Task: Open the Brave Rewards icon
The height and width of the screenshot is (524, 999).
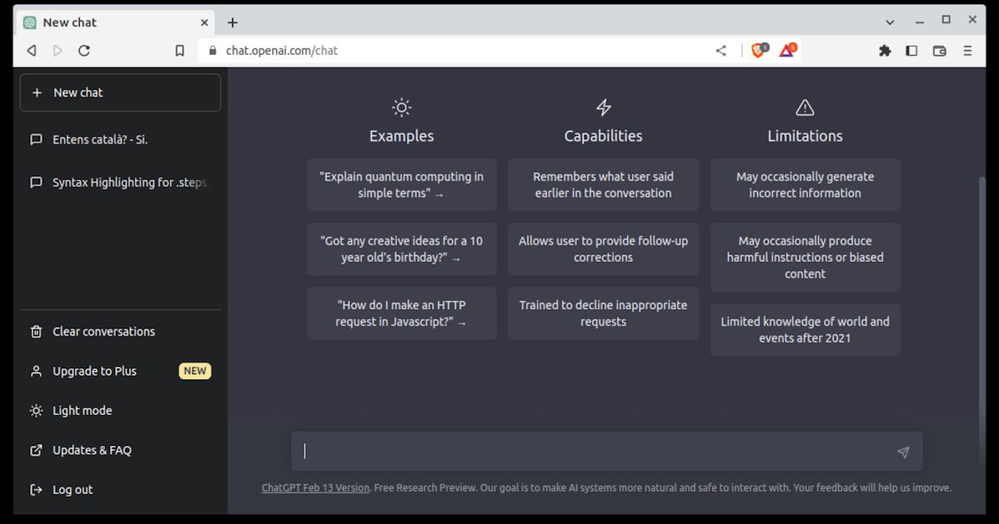Action: pyautogui.click(x=786, y=50)
